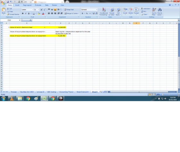Click the Fill button in Editing group
Image resolution: width=180 pixels, height=152 pixels.
[144, 12]
